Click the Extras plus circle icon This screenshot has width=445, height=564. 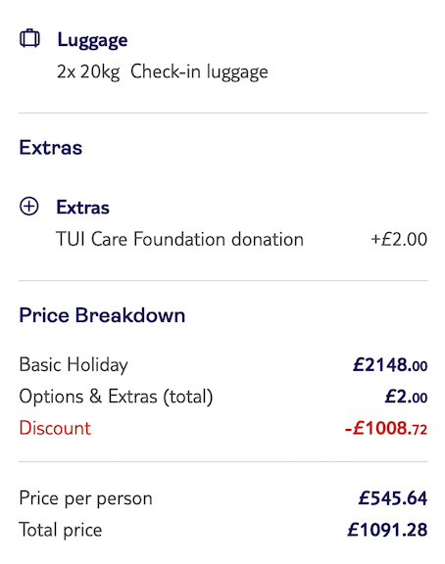click(x=28, y=207)
